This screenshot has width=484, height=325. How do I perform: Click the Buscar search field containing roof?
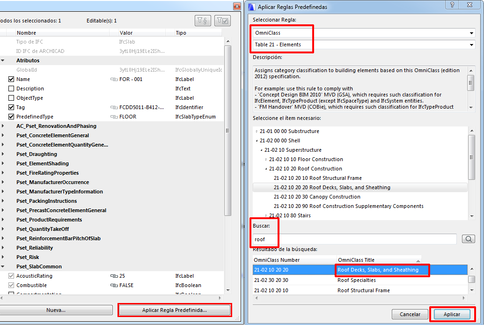pos(354,239)
